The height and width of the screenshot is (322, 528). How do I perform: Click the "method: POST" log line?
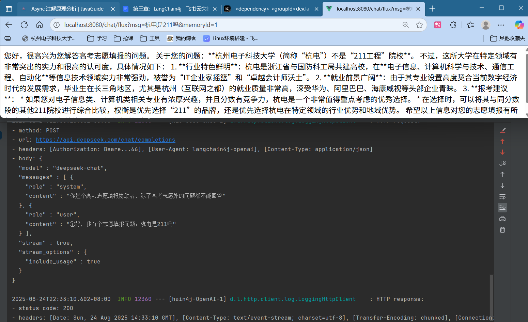(x=36, y=130)
